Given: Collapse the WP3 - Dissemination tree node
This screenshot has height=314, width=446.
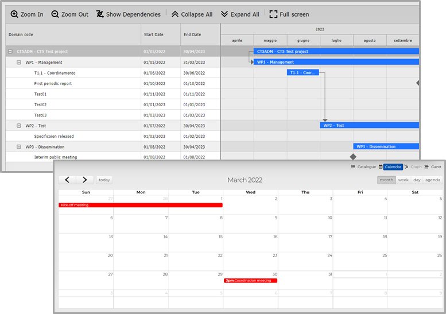Looking at the screenshot, I should tap(19, 147).
